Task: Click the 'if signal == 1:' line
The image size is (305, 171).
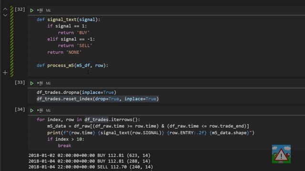Action: [67, 26]
